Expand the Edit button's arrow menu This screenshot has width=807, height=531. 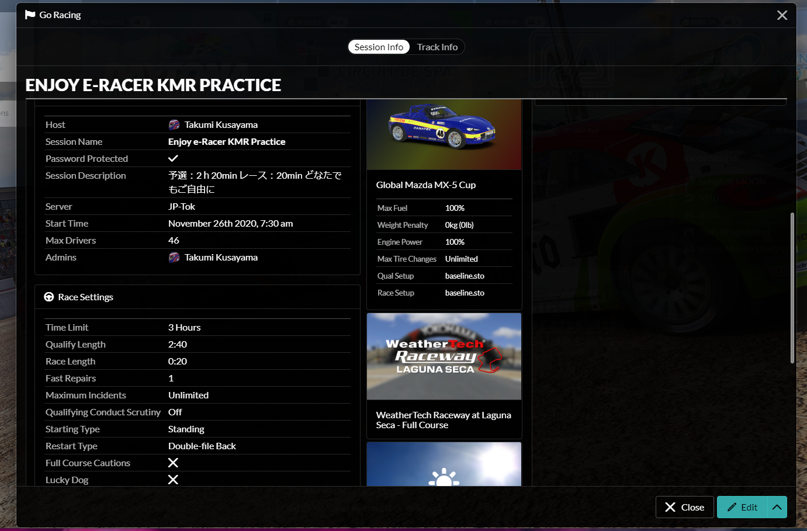(777, 507)
